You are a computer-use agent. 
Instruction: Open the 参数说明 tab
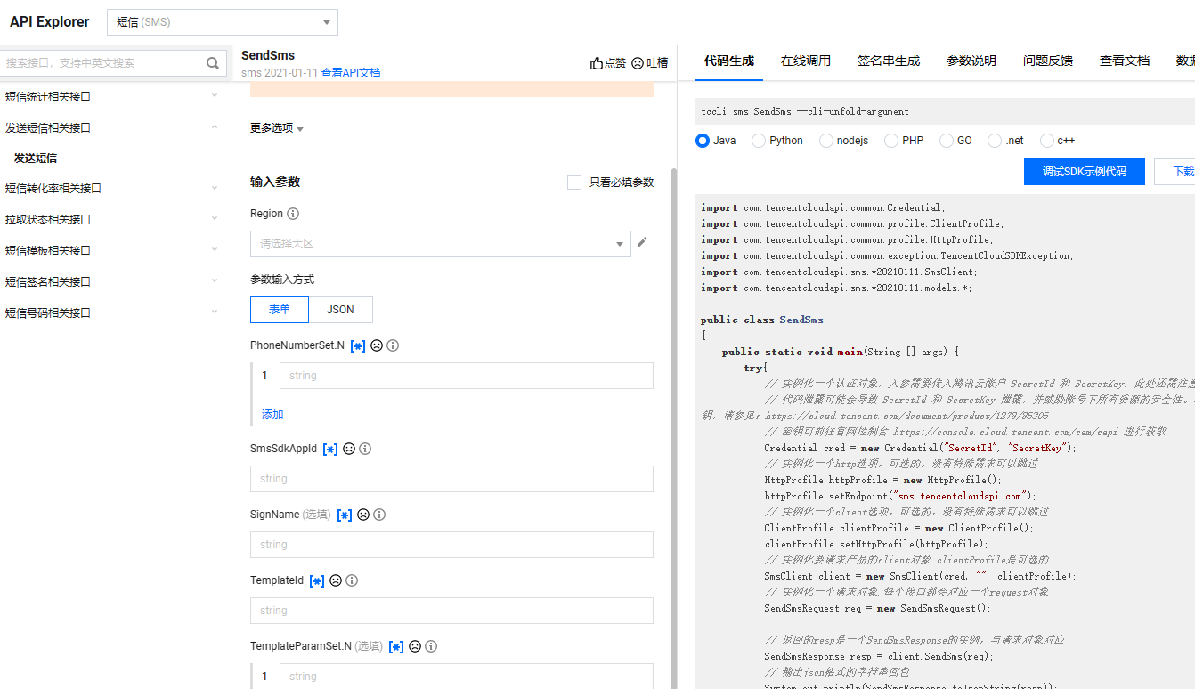point(971,61)
